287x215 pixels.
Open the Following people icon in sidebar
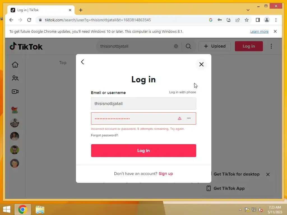tap(15, 78)
